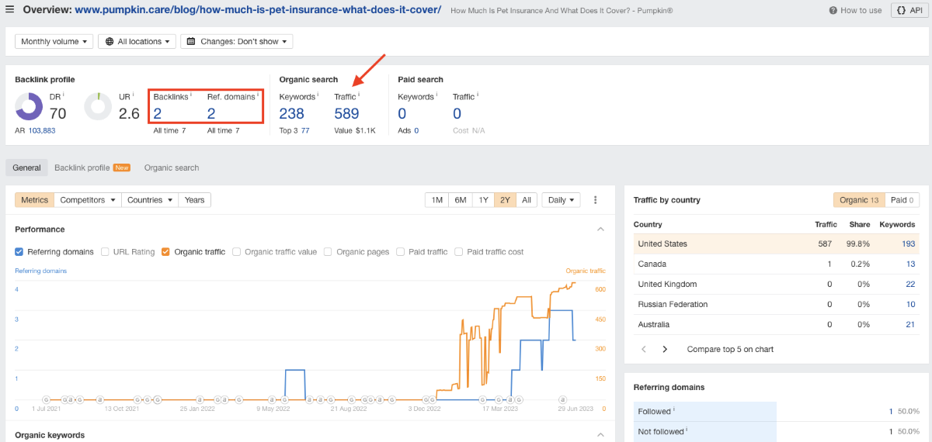Enable the Organic pages checkbox
This screenshot has width=932, height=442.
(328, 251)
